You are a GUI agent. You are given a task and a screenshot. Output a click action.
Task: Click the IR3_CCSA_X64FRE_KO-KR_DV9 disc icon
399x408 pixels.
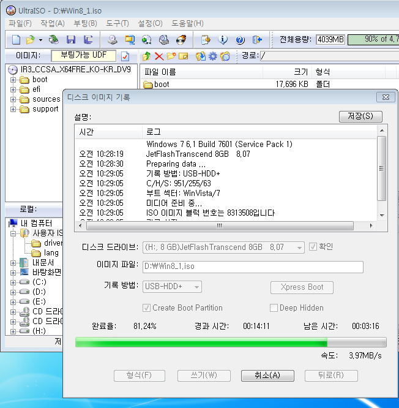(x=13, y=69)
